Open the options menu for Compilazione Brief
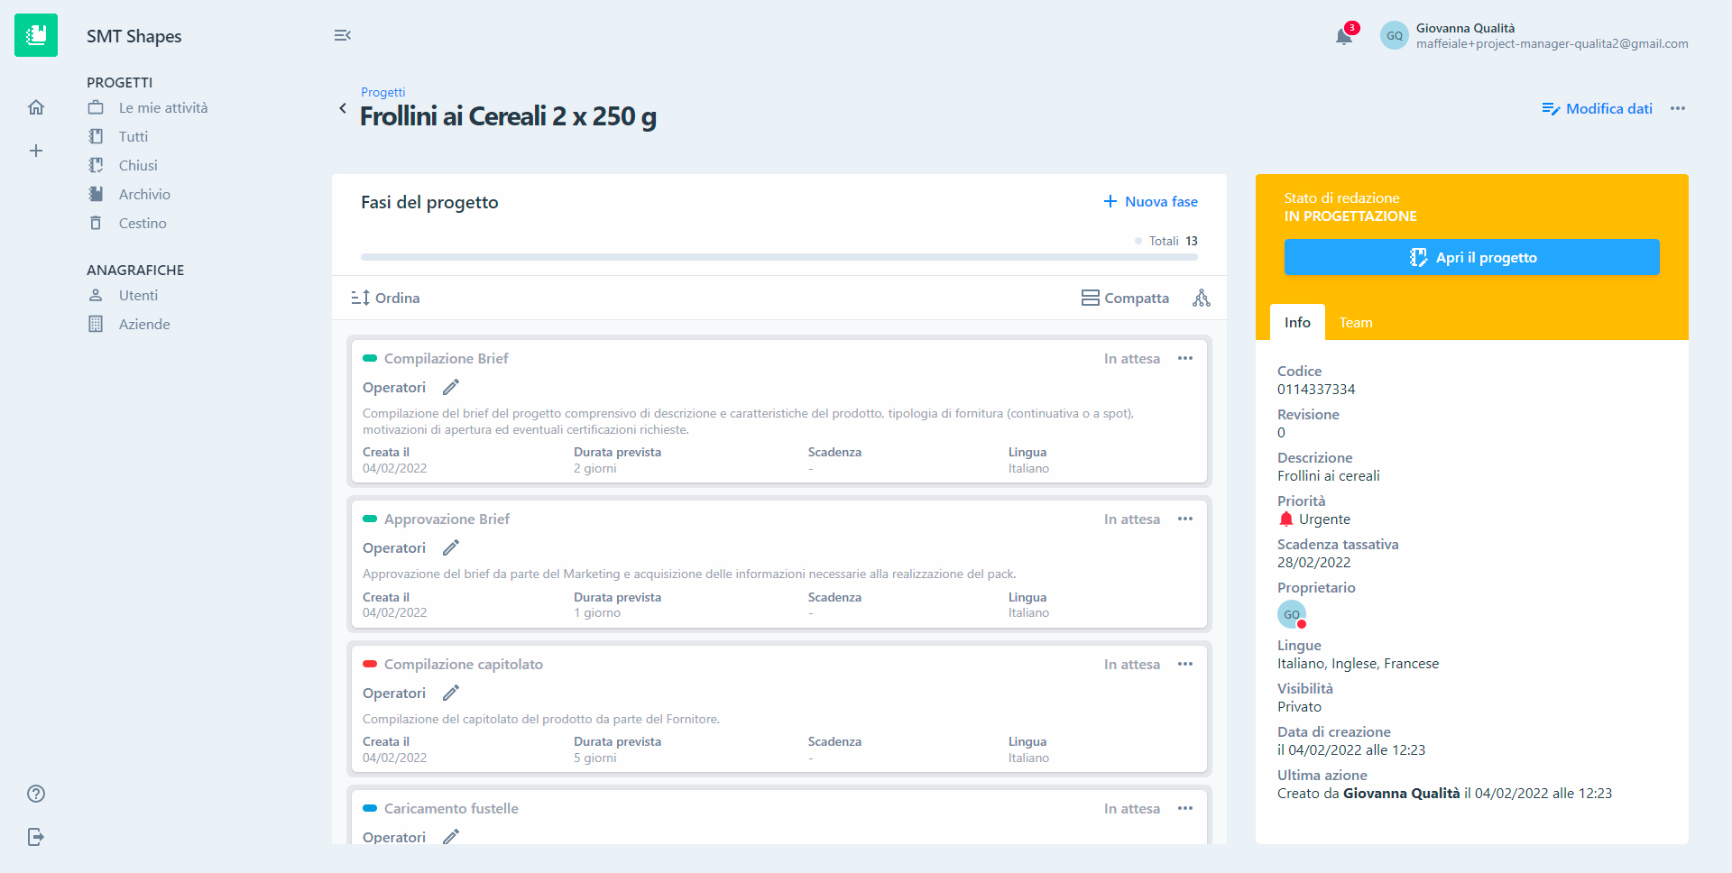Screen dimensions: 1732x873 tap(1185, 358)
